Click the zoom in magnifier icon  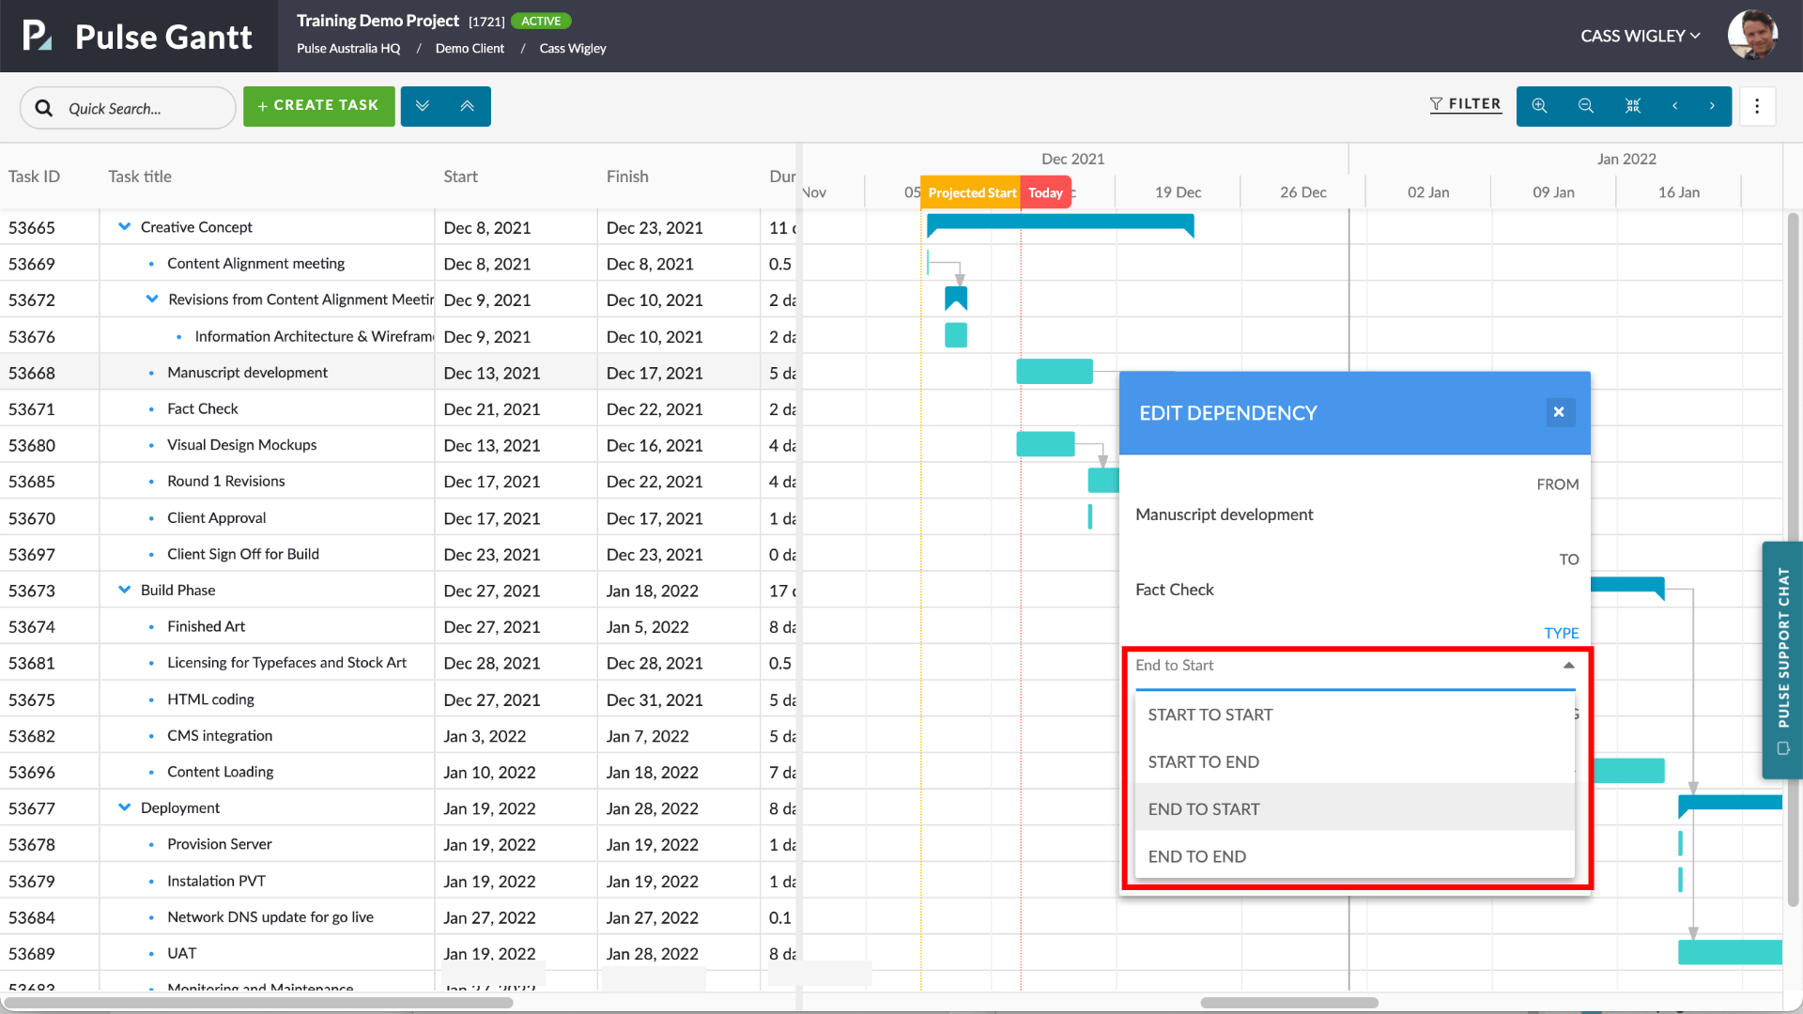(1539, 106)
